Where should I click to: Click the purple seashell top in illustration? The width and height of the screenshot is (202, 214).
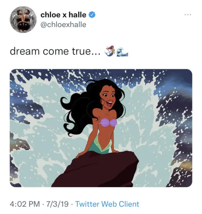point(108,122)
